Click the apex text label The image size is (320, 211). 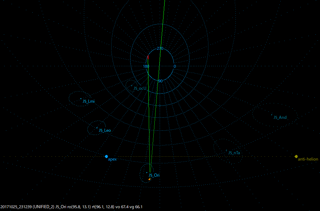[112, 159]
